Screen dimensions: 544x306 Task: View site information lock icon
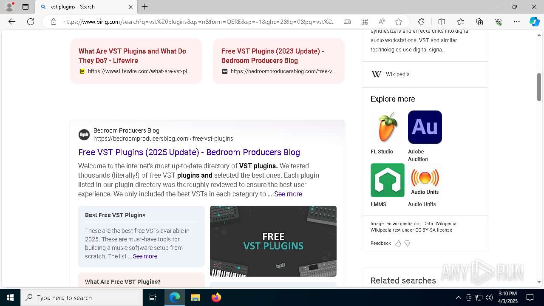pyautogui.click(x=54, y=22)
